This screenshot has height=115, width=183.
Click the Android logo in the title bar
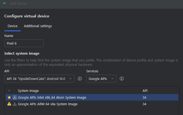click(x=4, y=3)
